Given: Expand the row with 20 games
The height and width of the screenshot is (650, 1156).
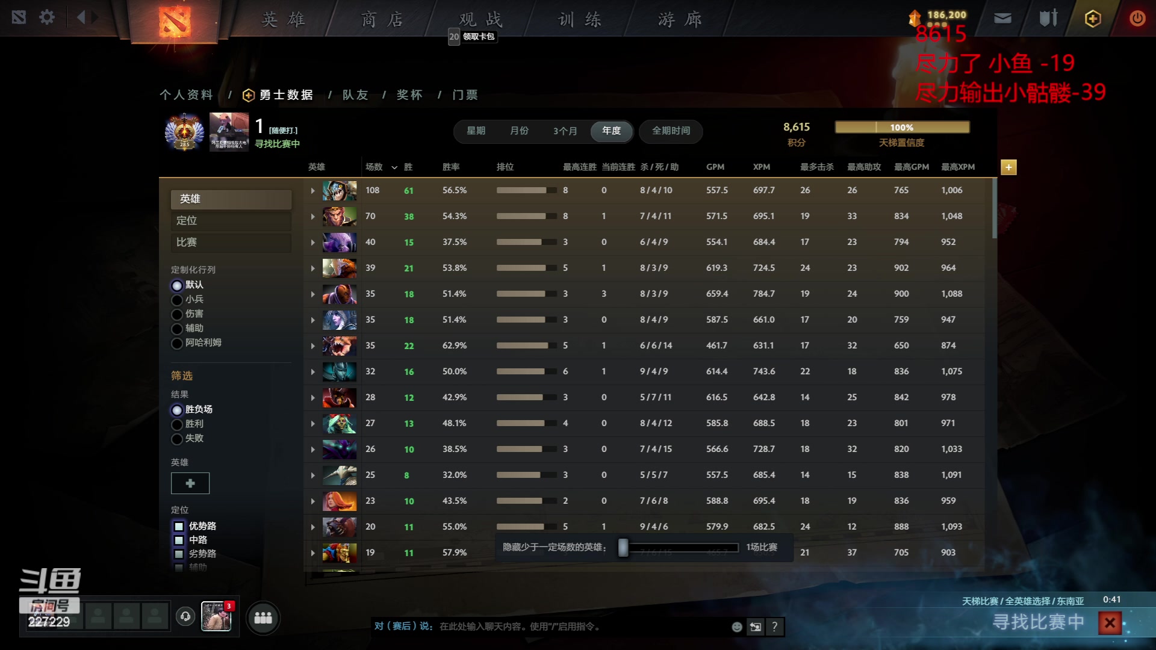Looking at the screenshot, I should pos(312,527).
